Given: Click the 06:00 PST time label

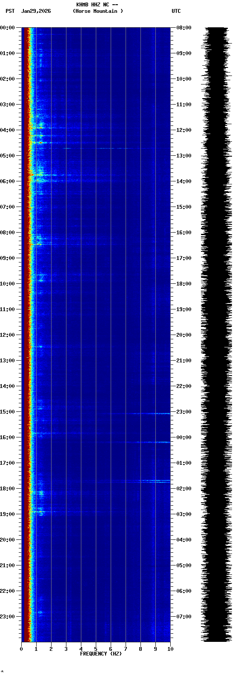Looking at the screenshot, I should point(7,181).
